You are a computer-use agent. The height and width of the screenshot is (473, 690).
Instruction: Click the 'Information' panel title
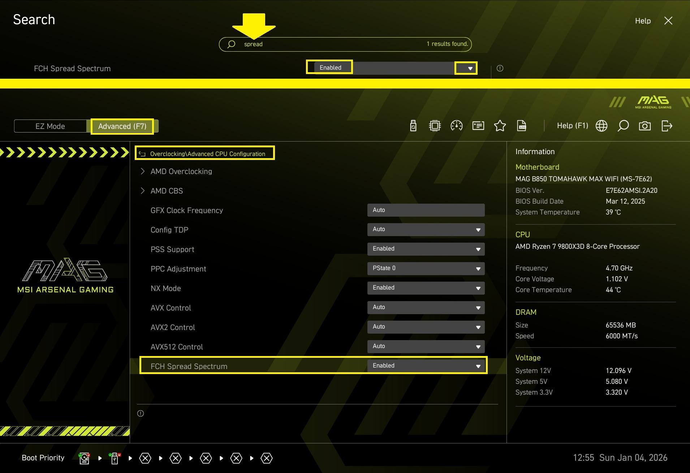(535, 152)
